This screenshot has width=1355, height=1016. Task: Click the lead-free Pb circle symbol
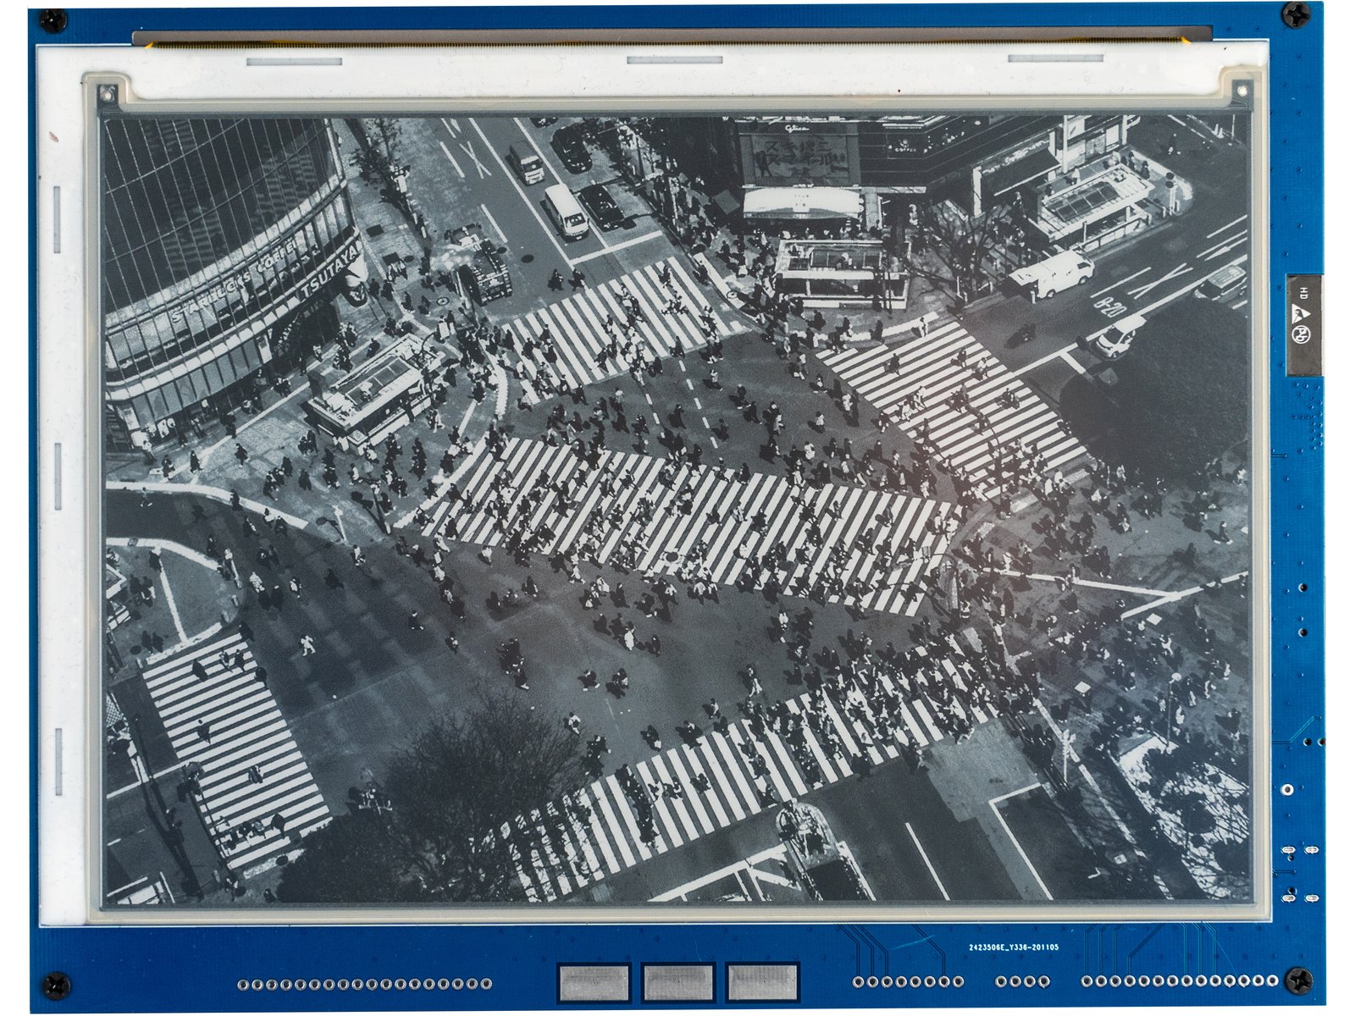coord(1302,334)
